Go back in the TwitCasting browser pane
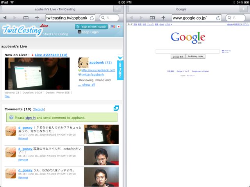This screenshot has width=250, height=187. (x=5, y=18)
